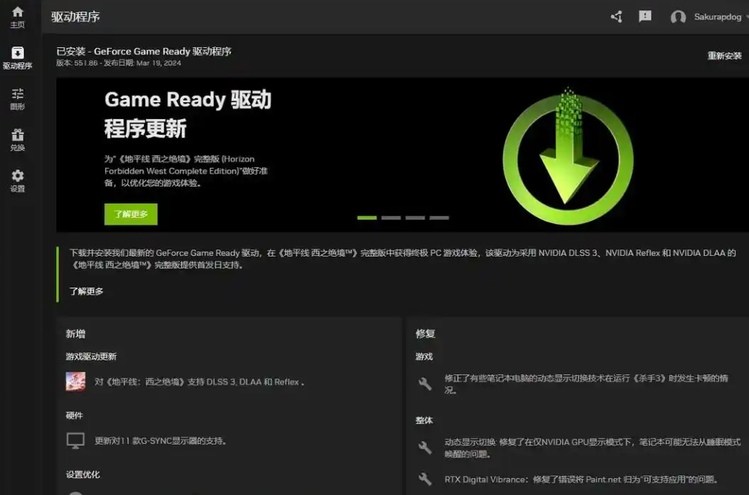Click the 重新安装 reinstall link
The height and width of the screenshot is (495, 749).
click(724, 56)
